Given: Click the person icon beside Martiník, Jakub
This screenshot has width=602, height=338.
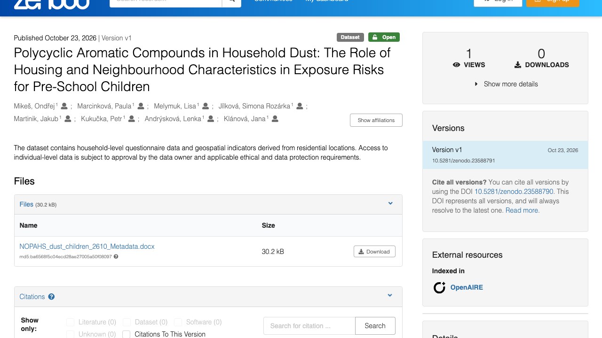Looking at the screenshot, I should coord(68,119).
